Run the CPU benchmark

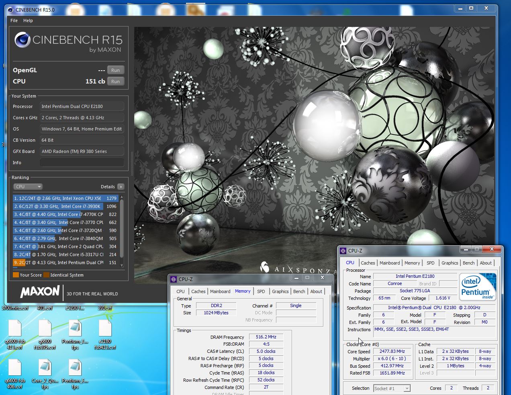(115, 81)
